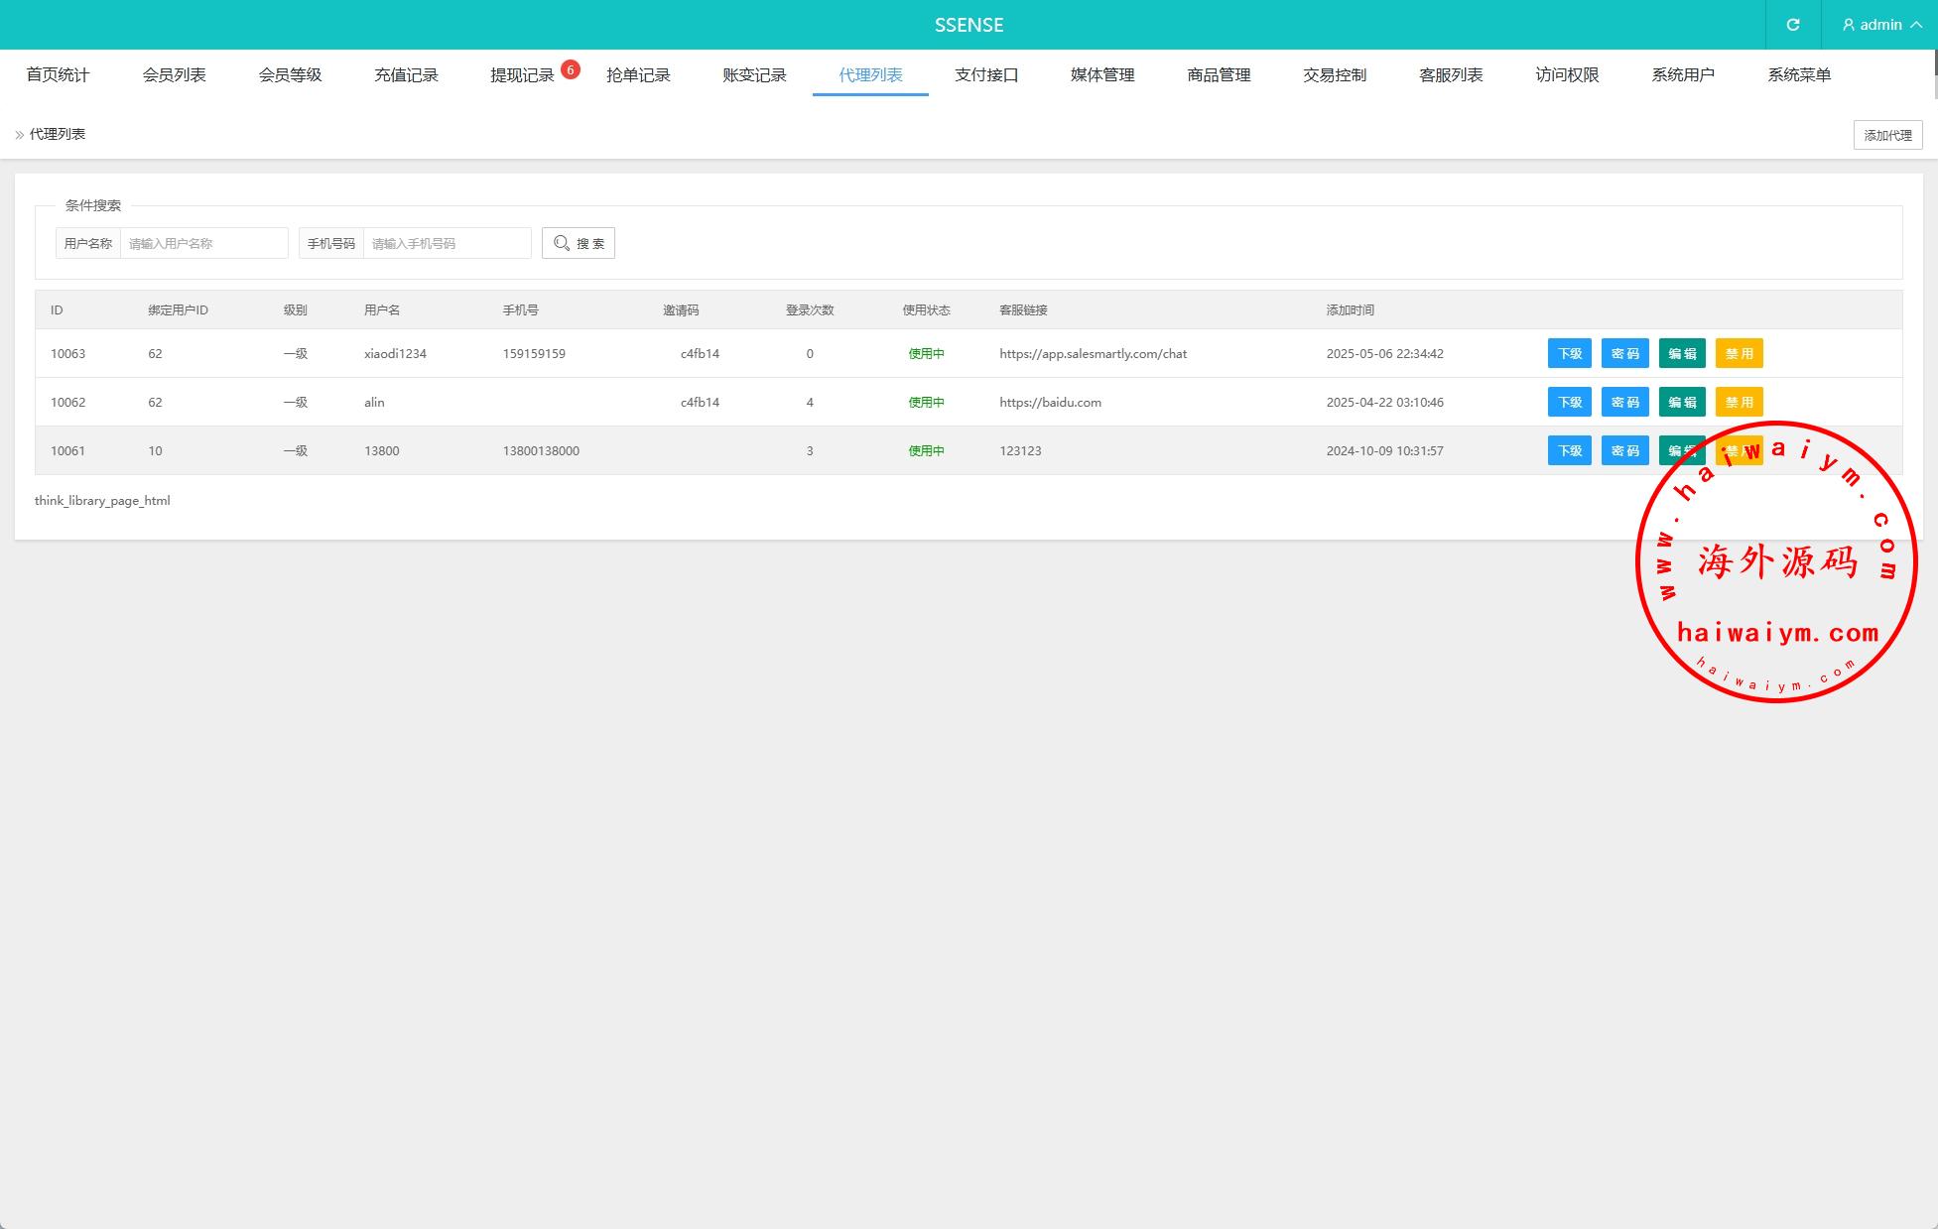
Task: Disable agent alin with 禁用 button
Action: (x=1739, y=402)
